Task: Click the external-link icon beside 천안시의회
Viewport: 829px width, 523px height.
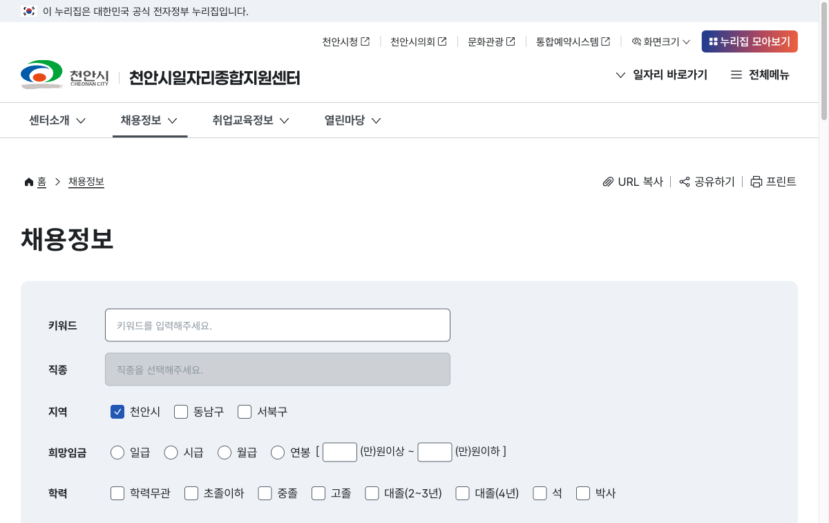Action: [x=442, y=41]
